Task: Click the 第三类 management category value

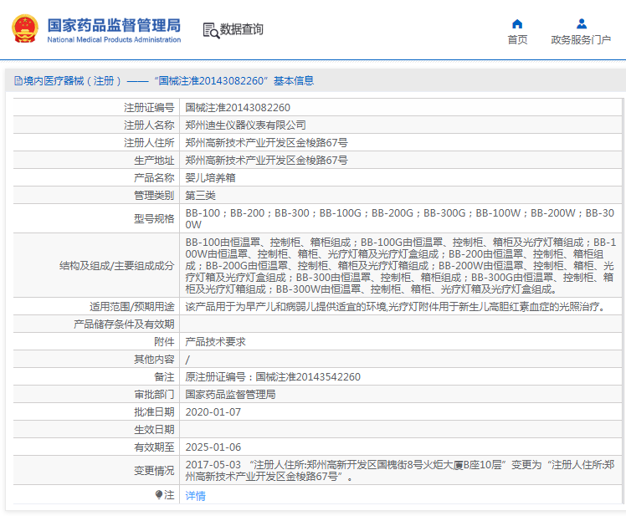Action: pyautogui.click(x=200, y=195)
